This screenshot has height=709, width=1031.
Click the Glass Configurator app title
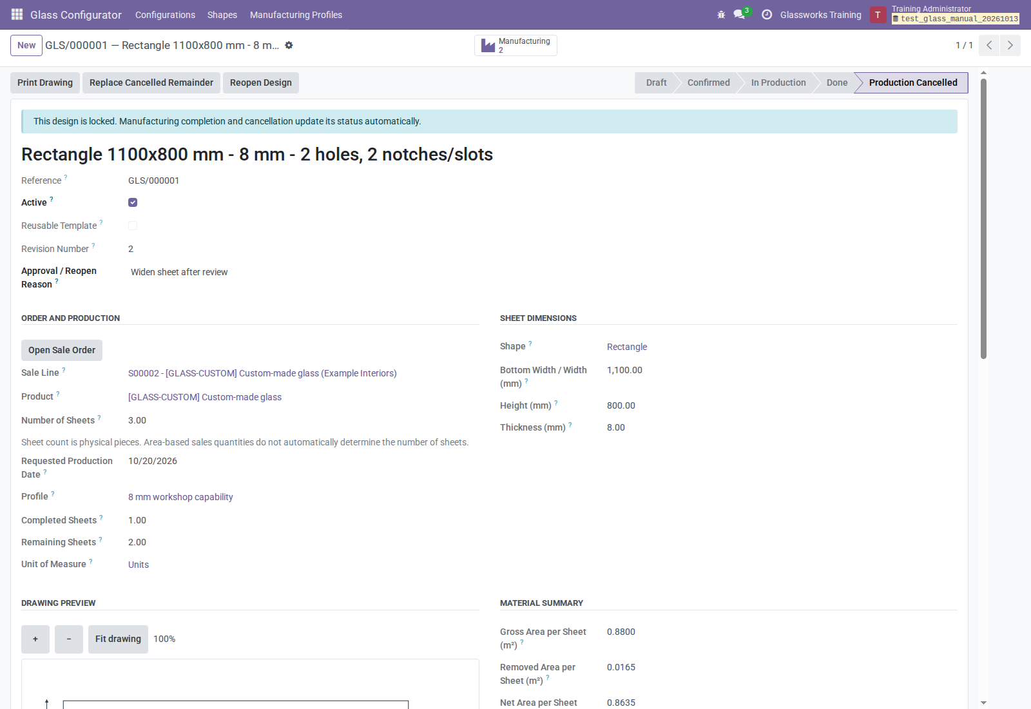pos(76,15)
